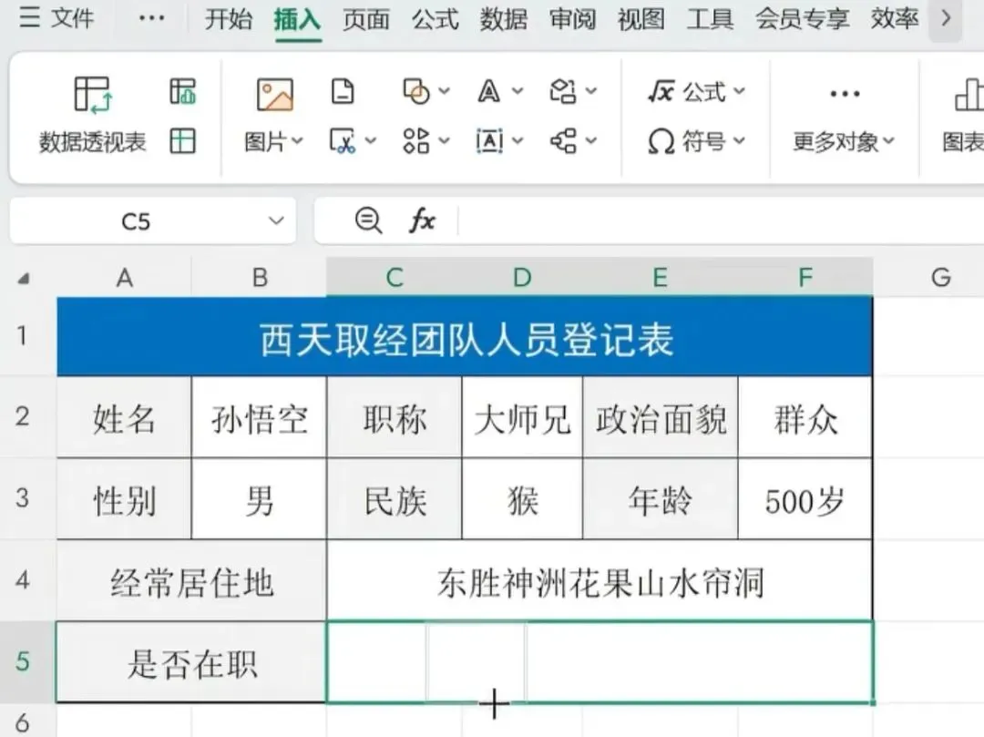Open the 文件 menu
This screenshot has height=737, width=984.
tap(56, 17)
